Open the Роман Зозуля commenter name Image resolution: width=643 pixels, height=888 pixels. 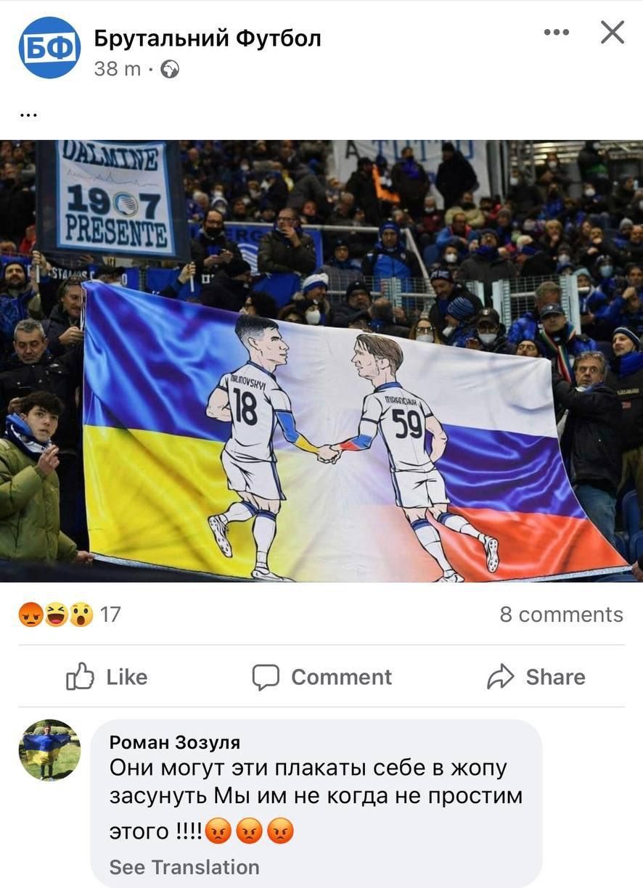[175, 742]
